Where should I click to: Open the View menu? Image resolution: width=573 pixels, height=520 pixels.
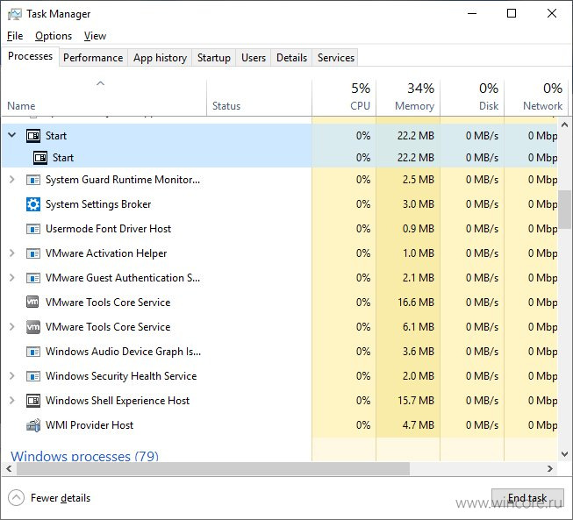(95, 36)
